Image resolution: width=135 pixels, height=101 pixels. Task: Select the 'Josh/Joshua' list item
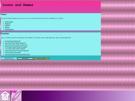coord(9,22)
